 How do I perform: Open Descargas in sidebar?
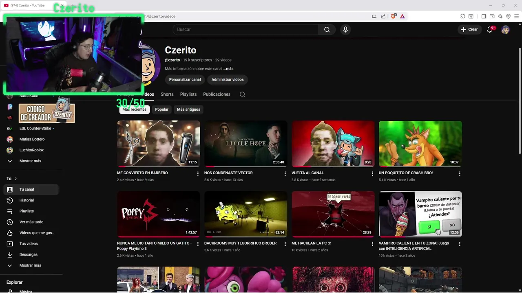click(x=31, y=254)
